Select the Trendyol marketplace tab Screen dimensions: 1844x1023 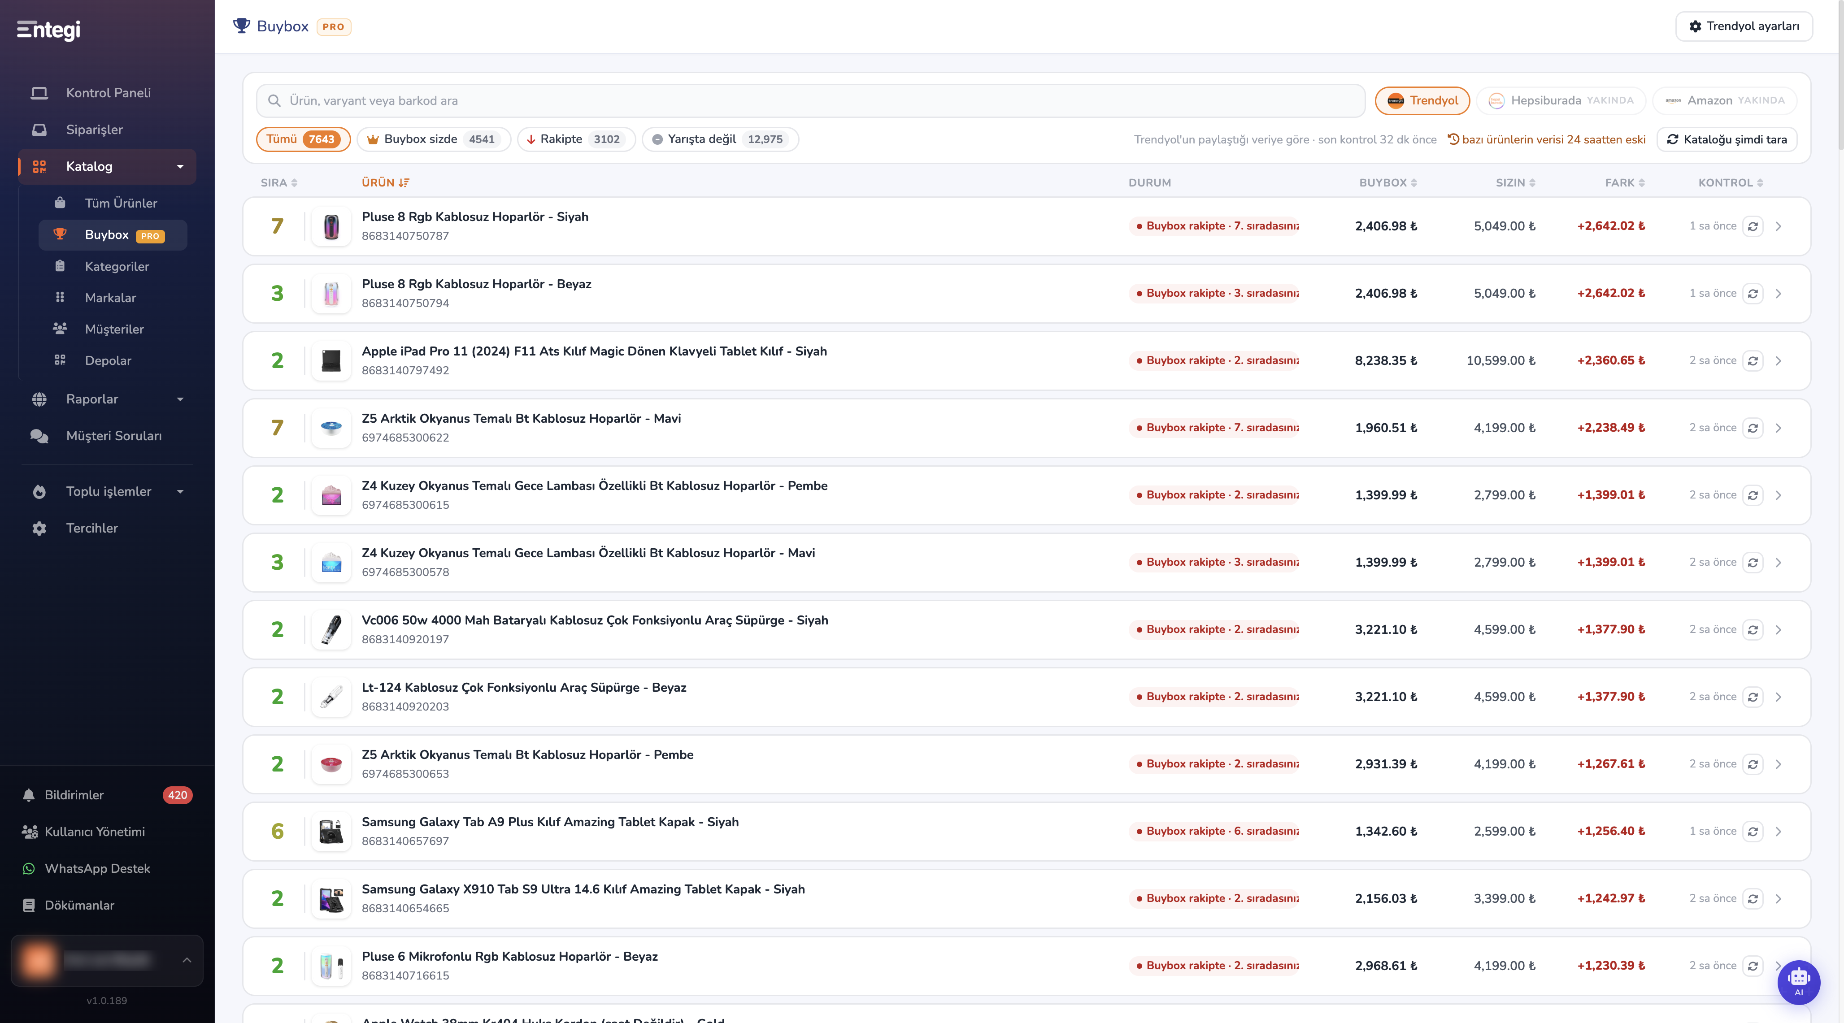click(x=1422, y=101)
